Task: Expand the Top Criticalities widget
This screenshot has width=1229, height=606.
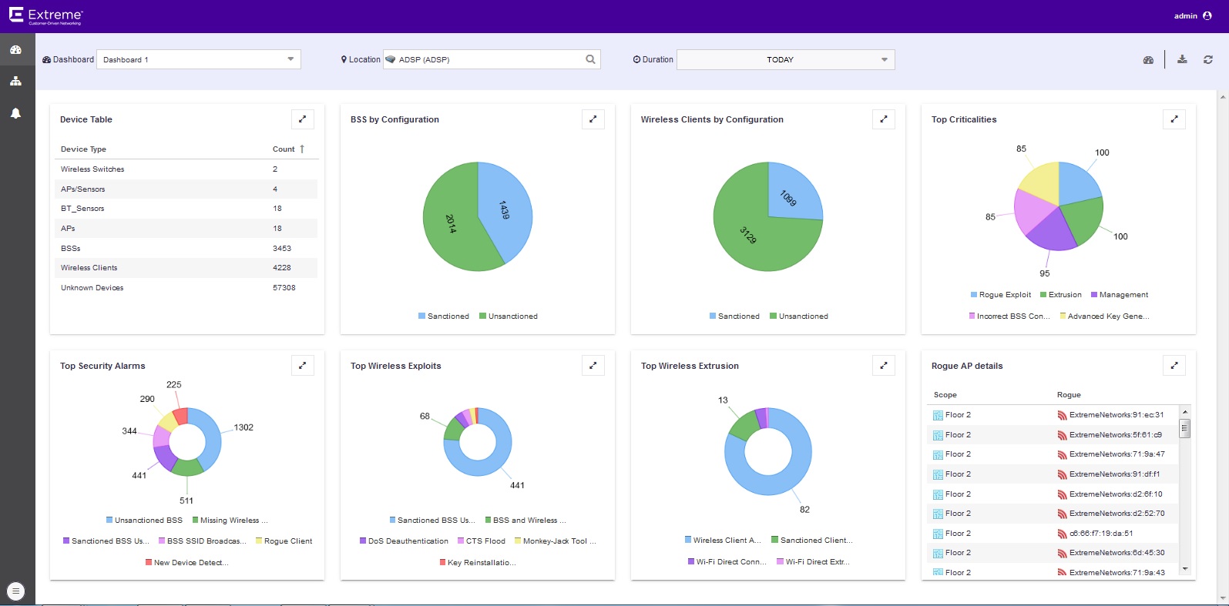Action: coord(1174,119)
